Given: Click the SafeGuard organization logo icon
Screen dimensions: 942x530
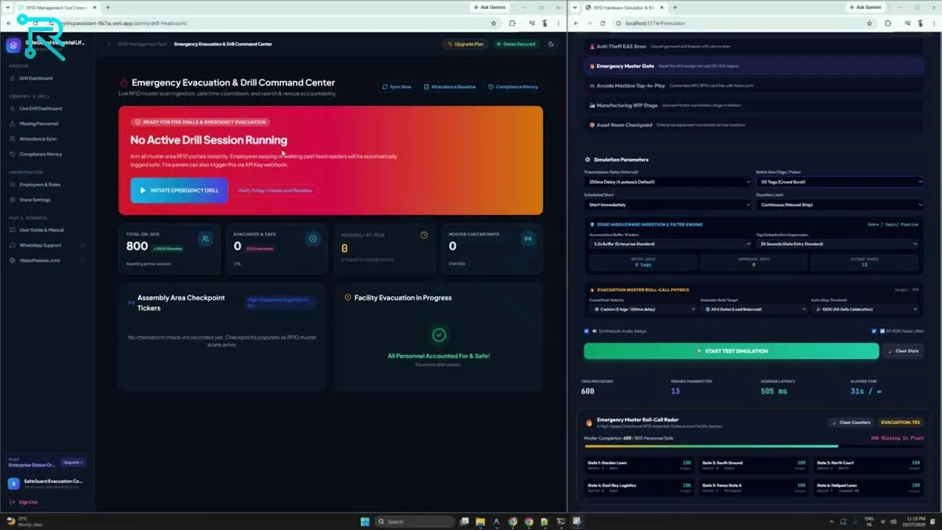Looking at the screenshot, I should pyautogui.click(x=13, y=46).
